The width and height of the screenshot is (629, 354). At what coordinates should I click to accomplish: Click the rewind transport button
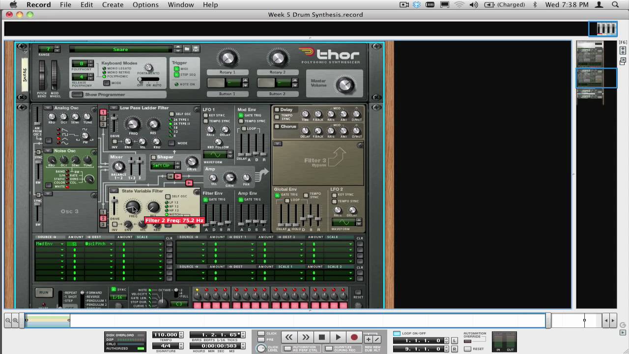click(289, 337)
